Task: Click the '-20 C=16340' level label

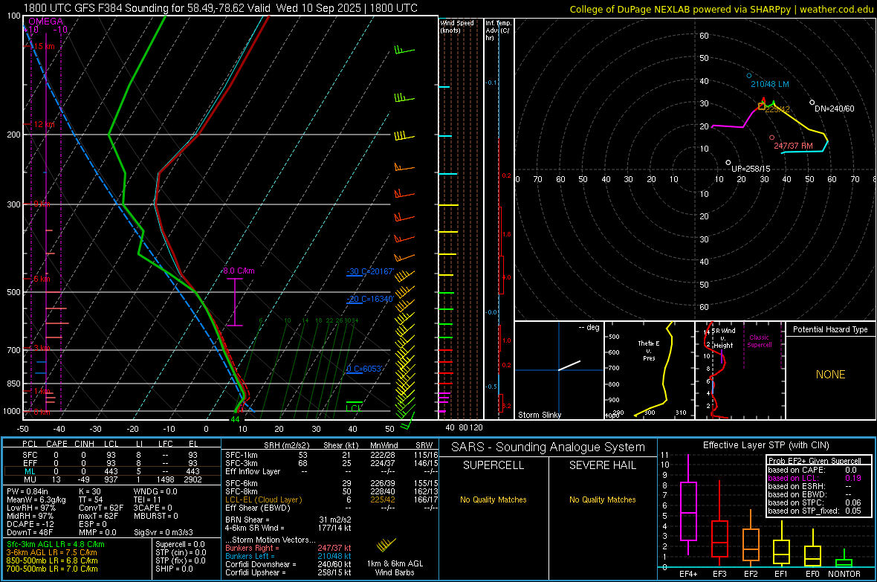Action: tap(369, 299)
